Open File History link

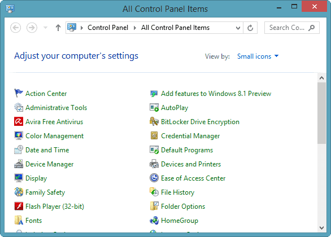tap(177, 192)
